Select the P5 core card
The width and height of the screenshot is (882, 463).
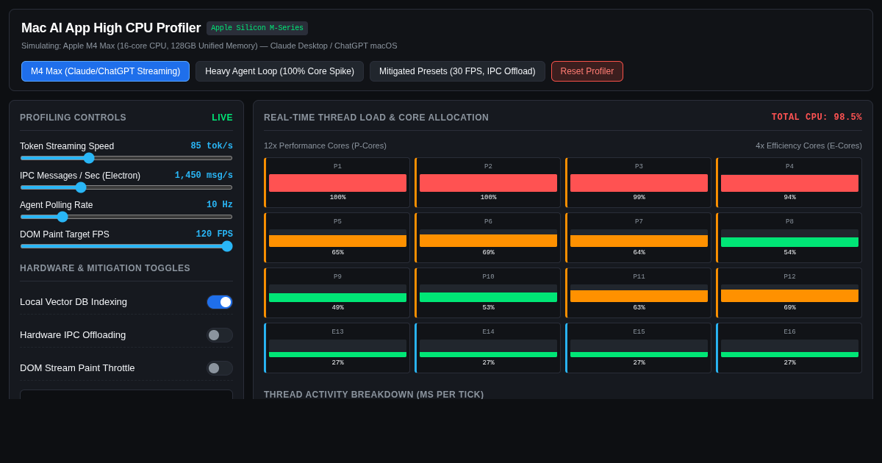pyautogui.click(x=337, y=238)
